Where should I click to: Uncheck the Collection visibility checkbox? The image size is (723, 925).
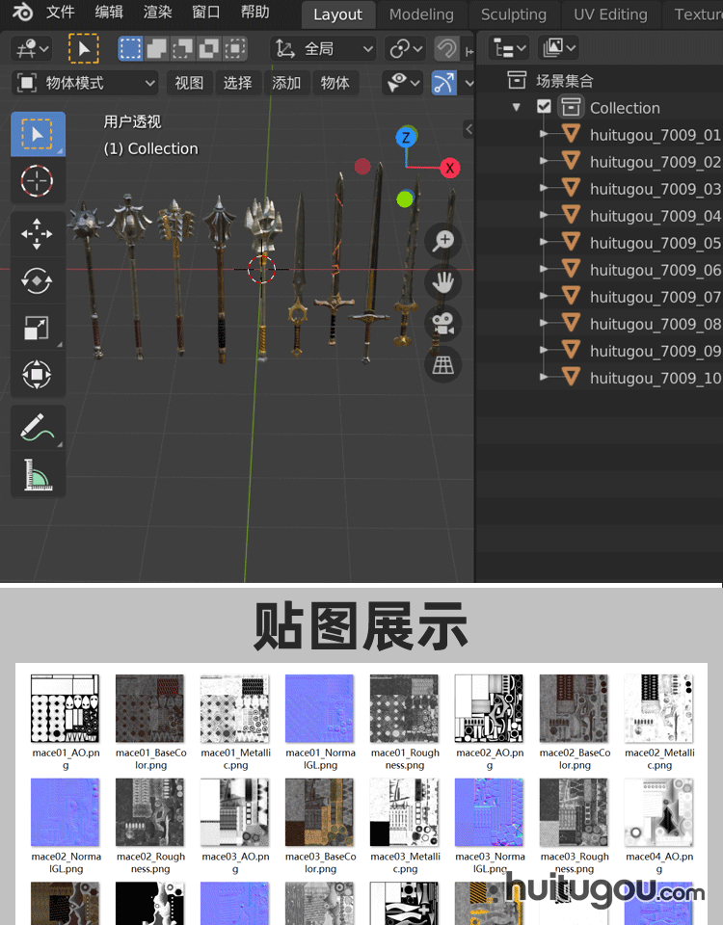click(544, 107)
